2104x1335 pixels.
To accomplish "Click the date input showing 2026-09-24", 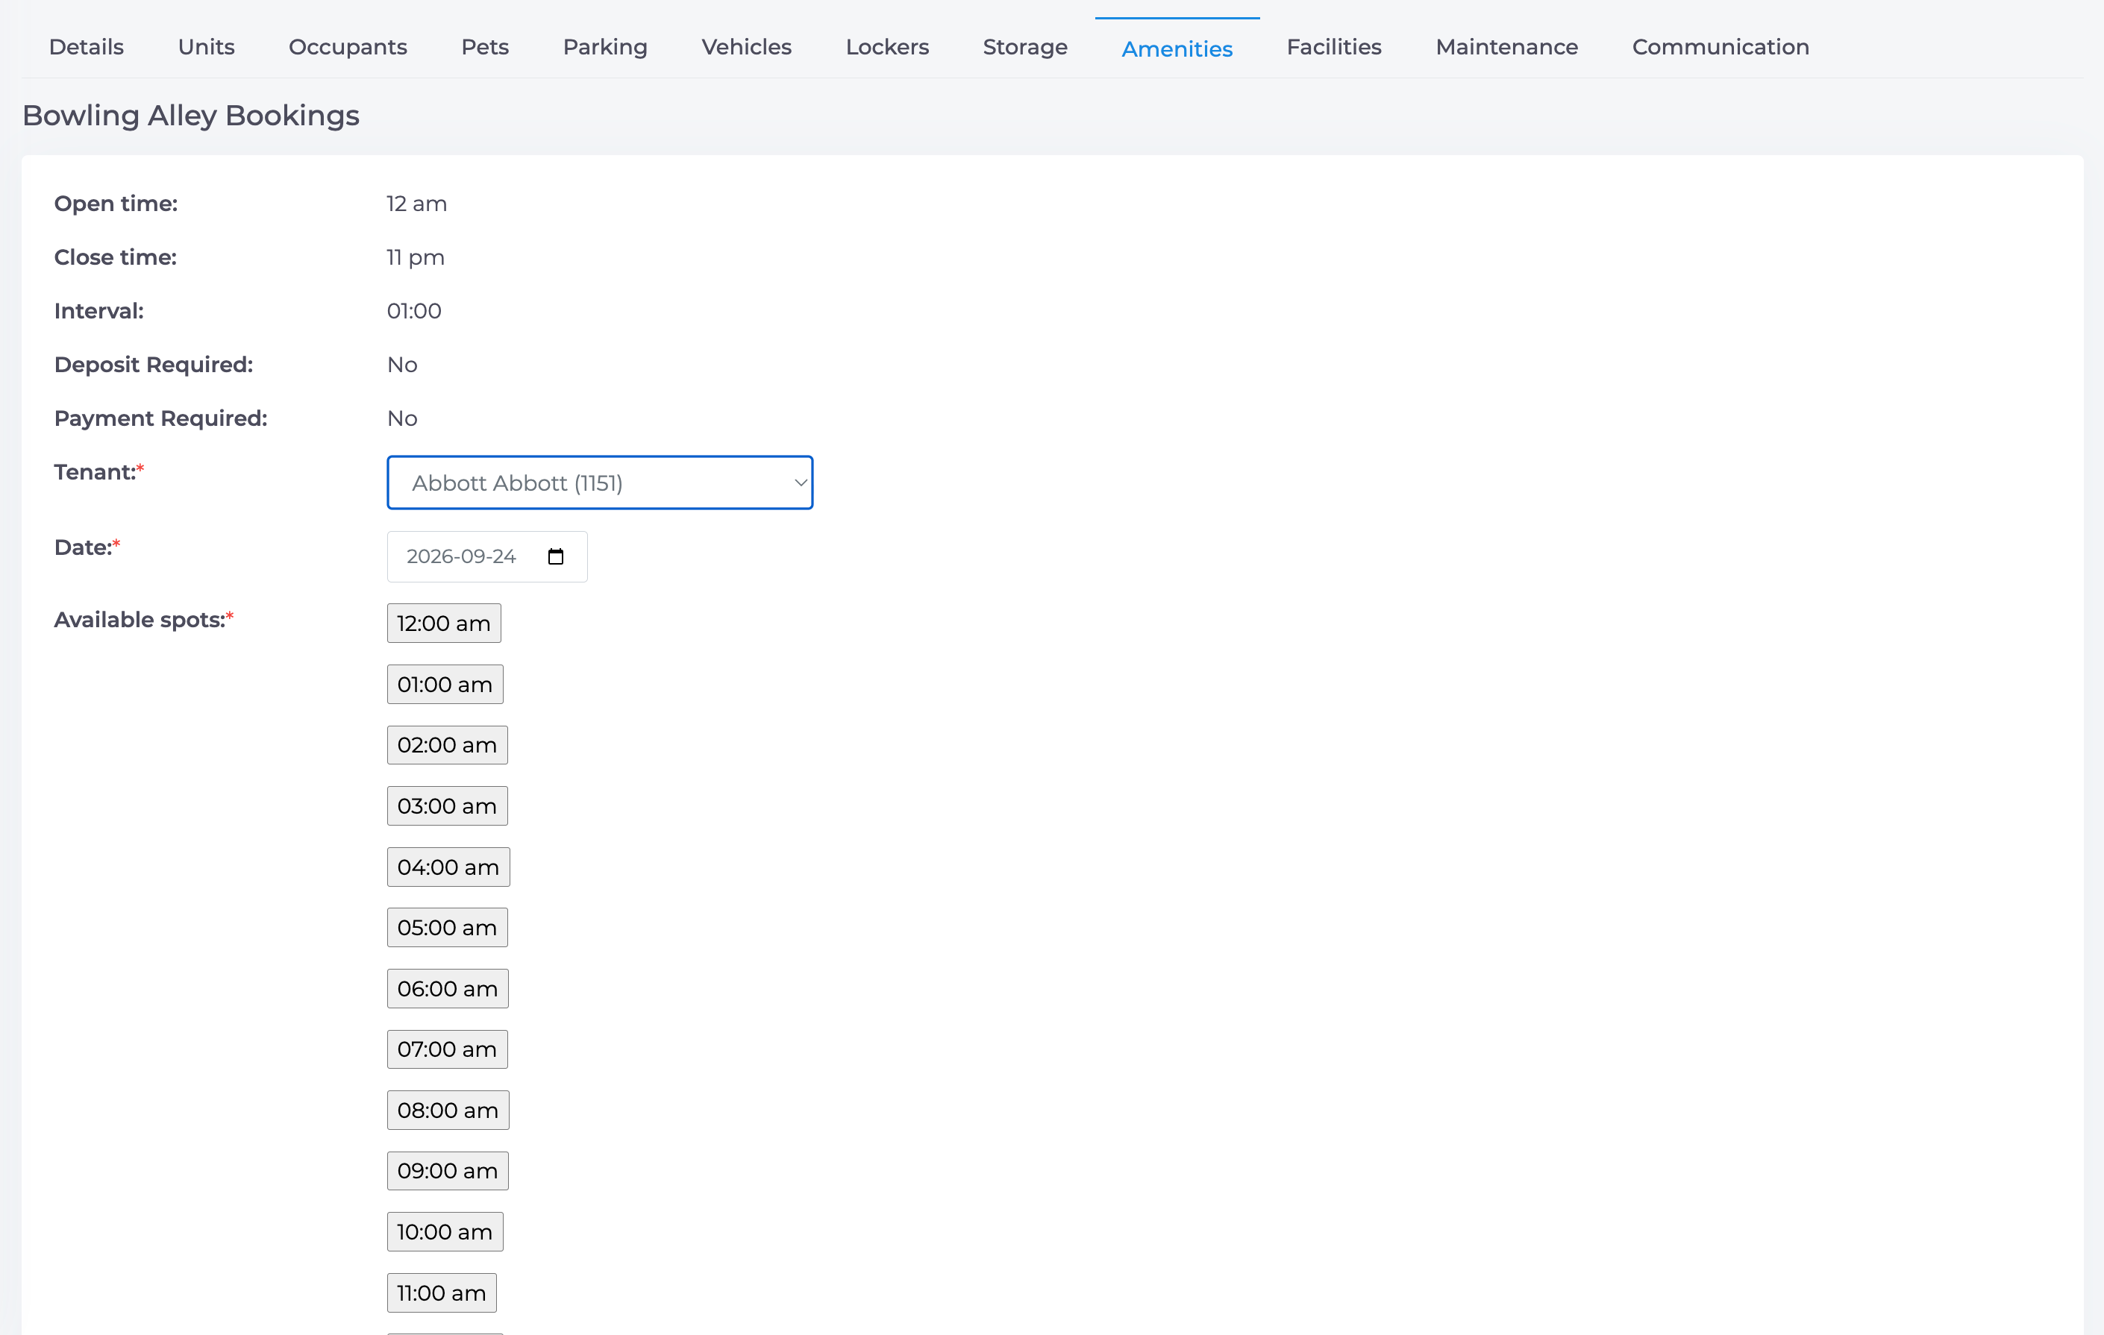I will [x=486, y=556].
